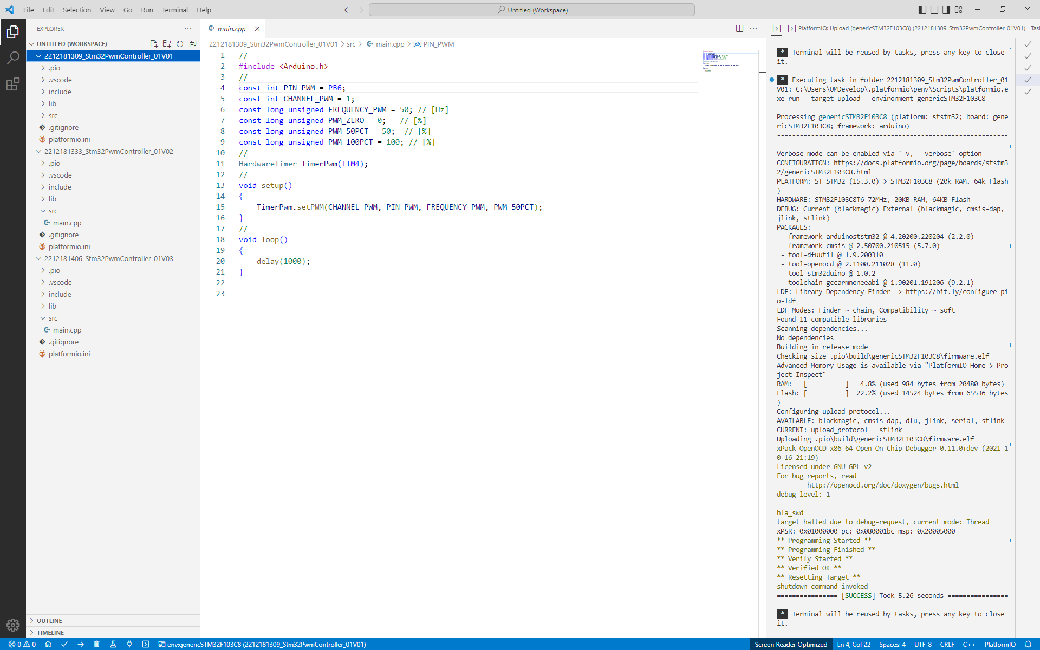Open PlatformIO Home from the status bar
Image resolution: width=1040 pixels, height=650 pixels.
coord(48,644)
